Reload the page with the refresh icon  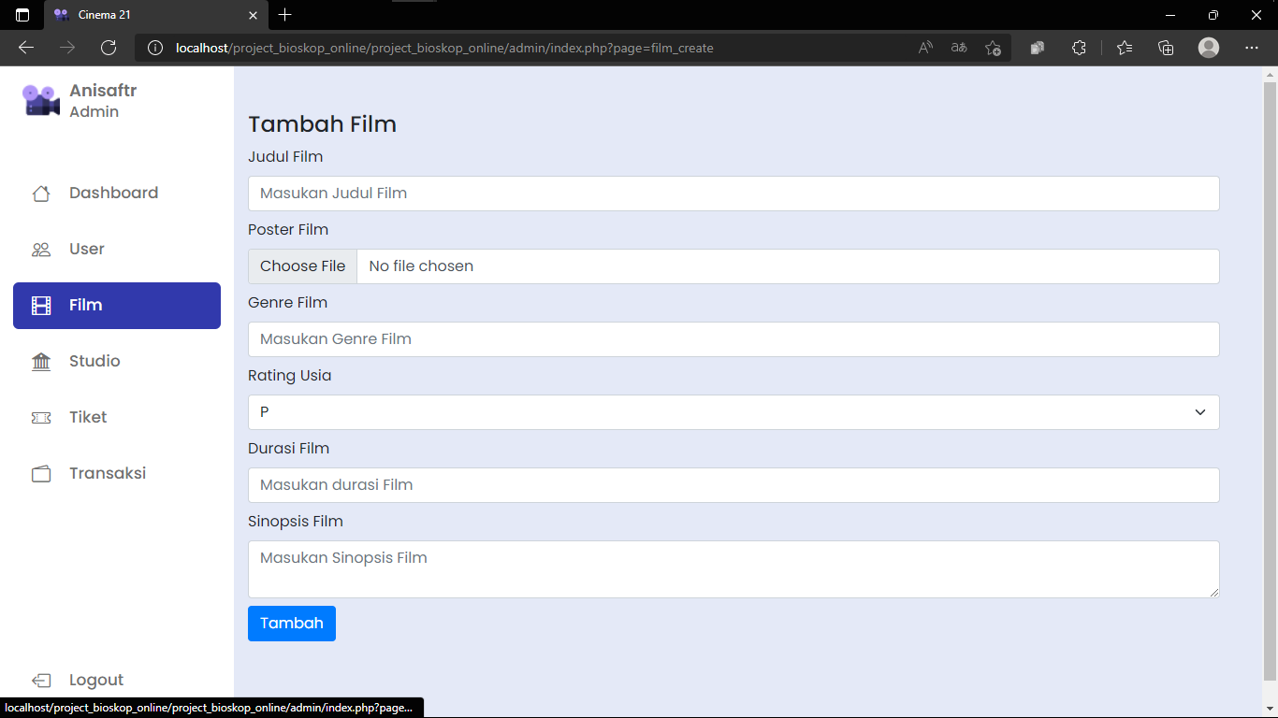coord(108,48)
